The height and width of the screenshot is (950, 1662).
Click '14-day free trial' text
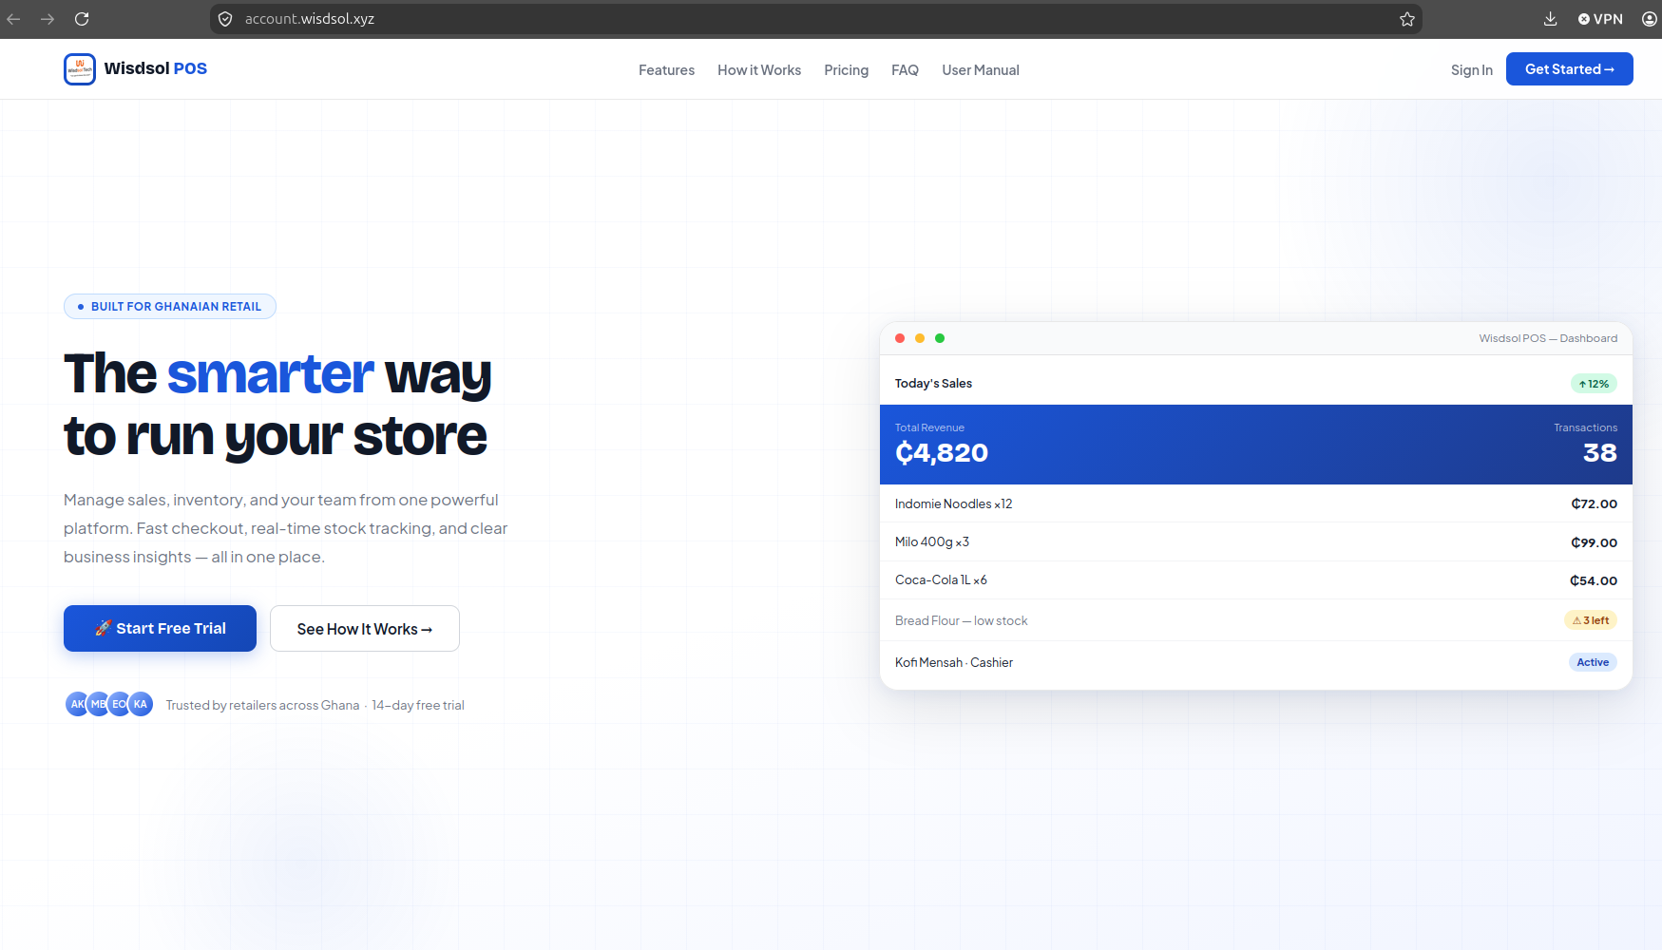pyautogui.click(x=418, y=705)
